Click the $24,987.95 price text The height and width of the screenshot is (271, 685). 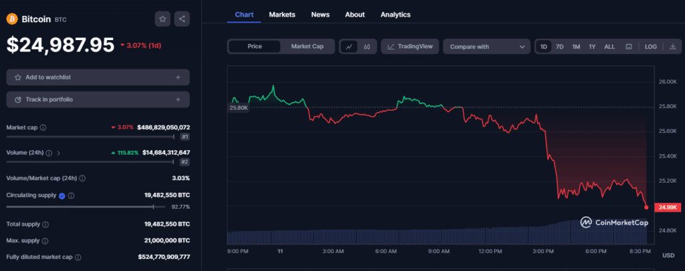tap(60, 45)
